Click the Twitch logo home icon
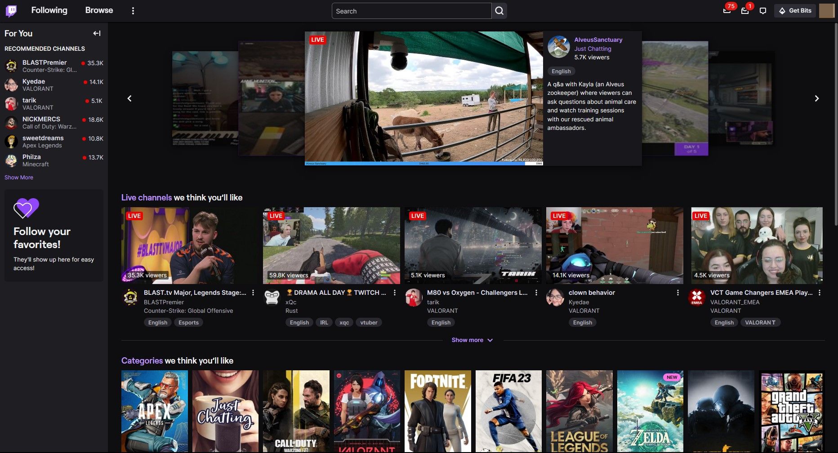The height and width of the screenshot is (453, 838). (x=11, y=11)
